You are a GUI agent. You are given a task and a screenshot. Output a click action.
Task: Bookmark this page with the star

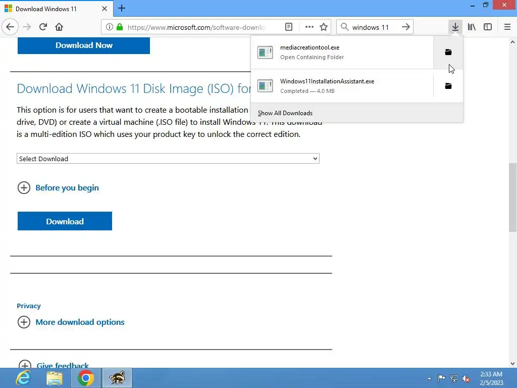[324, 27]
